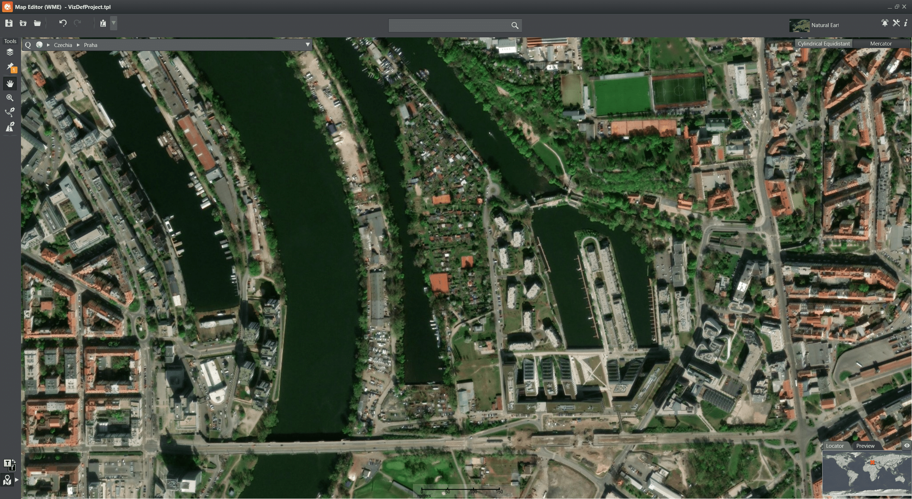Switch to the Mercator projection tab
912x499 pixels.
click(881, 43)
